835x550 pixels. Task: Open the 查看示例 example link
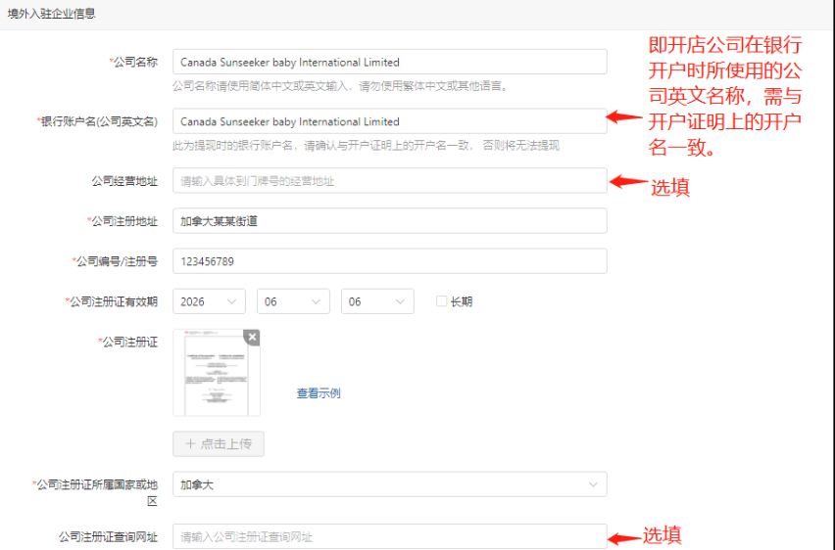point(319,393)
